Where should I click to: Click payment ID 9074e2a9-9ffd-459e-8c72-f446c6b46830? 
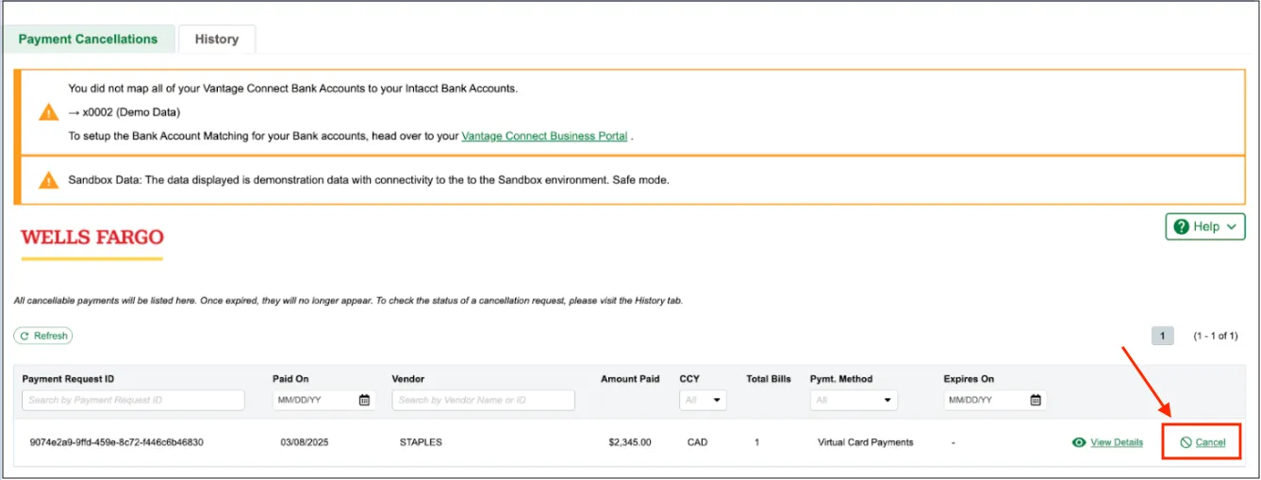(x=117, y=442)
